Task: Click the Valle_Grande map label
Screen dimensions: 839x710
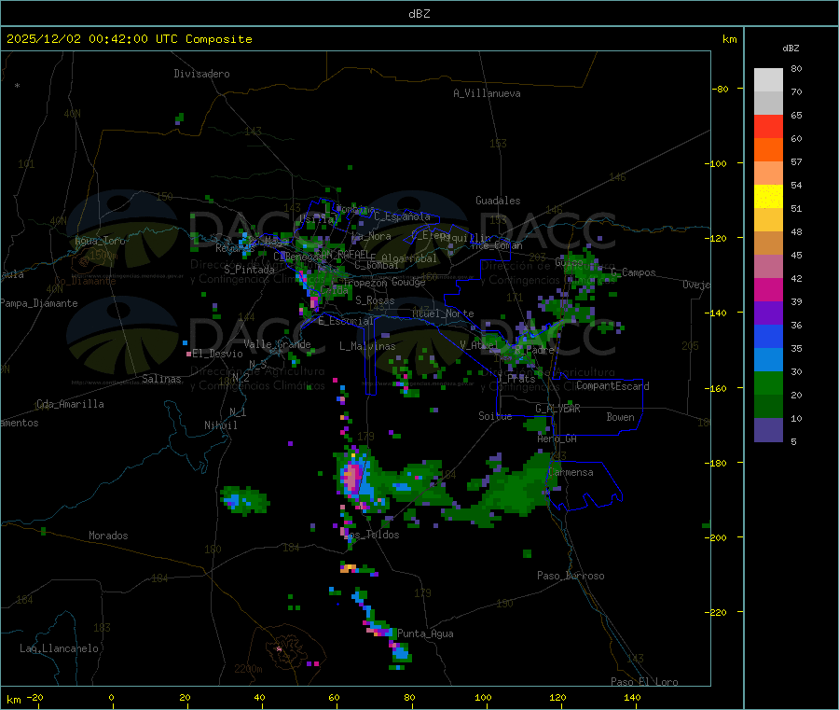Action: point(277,344)
